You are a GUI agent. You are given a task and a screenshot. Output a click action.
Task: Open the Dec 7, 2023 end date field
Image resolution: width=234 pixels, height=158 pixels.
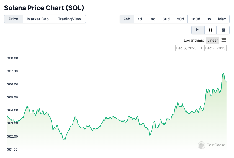coord(215,48)
